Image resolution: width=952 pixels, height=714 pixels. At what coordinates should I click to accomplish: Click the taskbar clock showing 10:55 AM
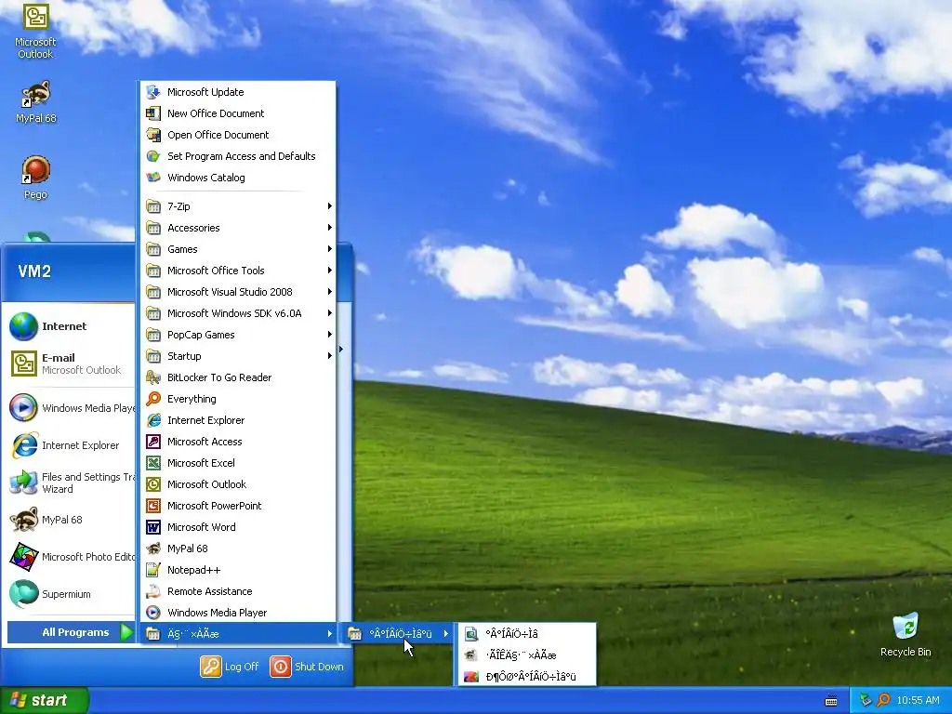coord(918,701)
